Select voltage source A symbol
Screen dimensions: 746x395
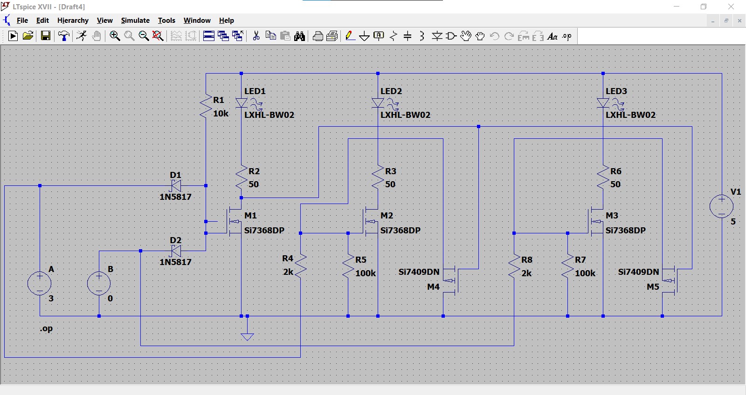pos(40,284)
